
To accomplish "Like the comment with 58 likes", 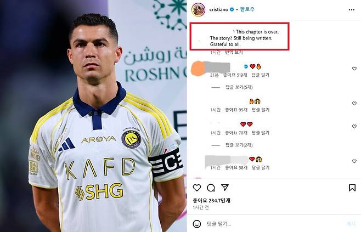I will [x=354, y=161].
